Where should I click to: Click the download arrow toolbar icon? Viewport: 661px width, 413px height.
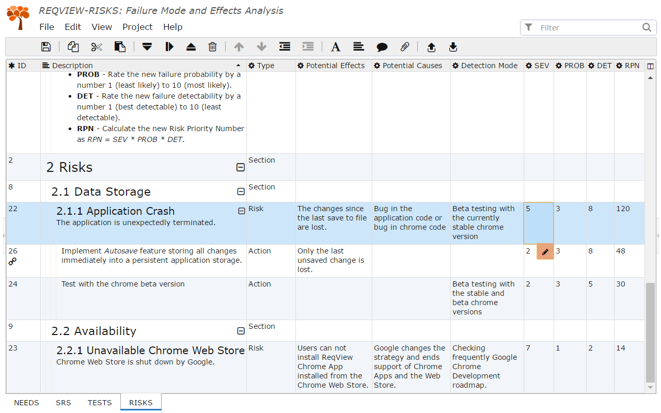pyautogui.click(x=453, y=47)
